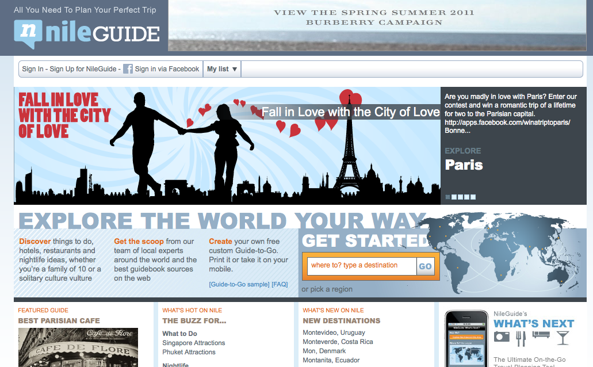Click the Cafe de Flore thumbnail
Screen dimensions: 593x367
(x=78, y=347)
